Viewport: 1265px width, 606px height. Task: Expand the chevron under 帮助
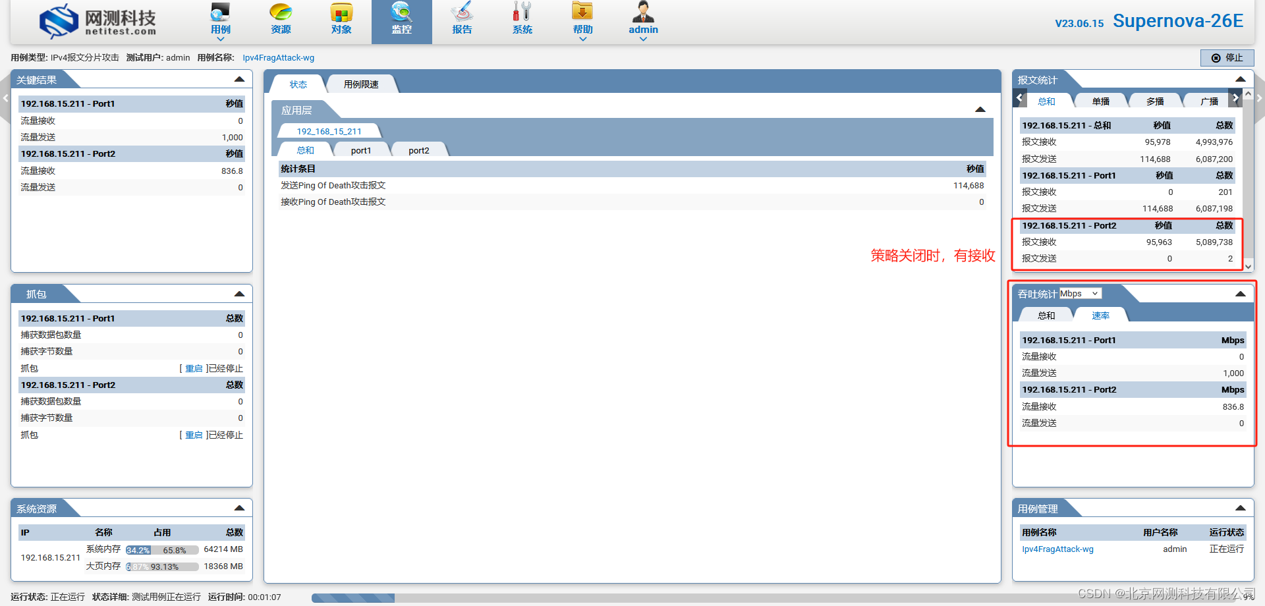click(582, 39)
